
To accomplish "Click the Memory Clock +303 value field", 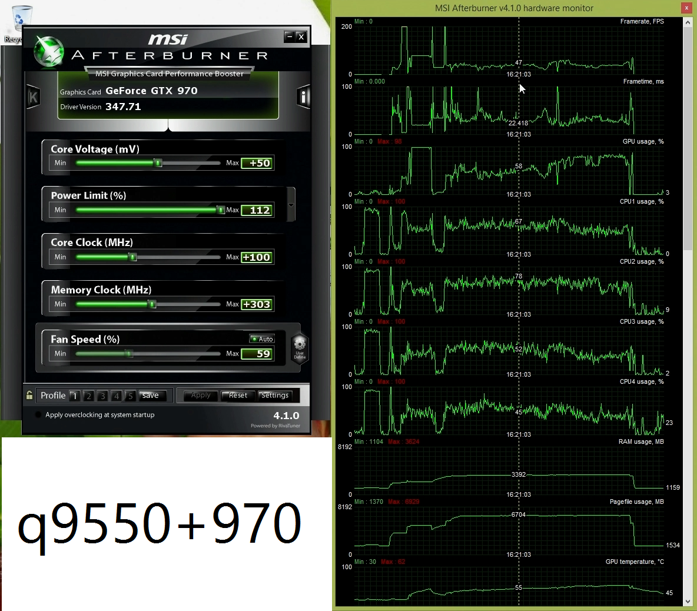I will [x=257, y=304].
